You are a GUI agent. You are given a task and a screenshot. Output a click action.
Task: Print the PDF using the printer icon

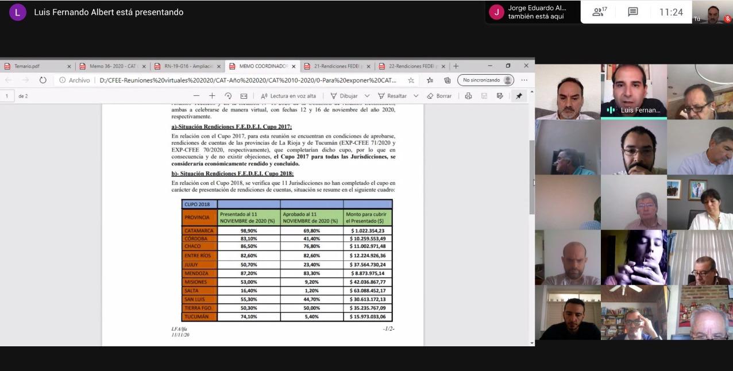click(x=468, y=96)
